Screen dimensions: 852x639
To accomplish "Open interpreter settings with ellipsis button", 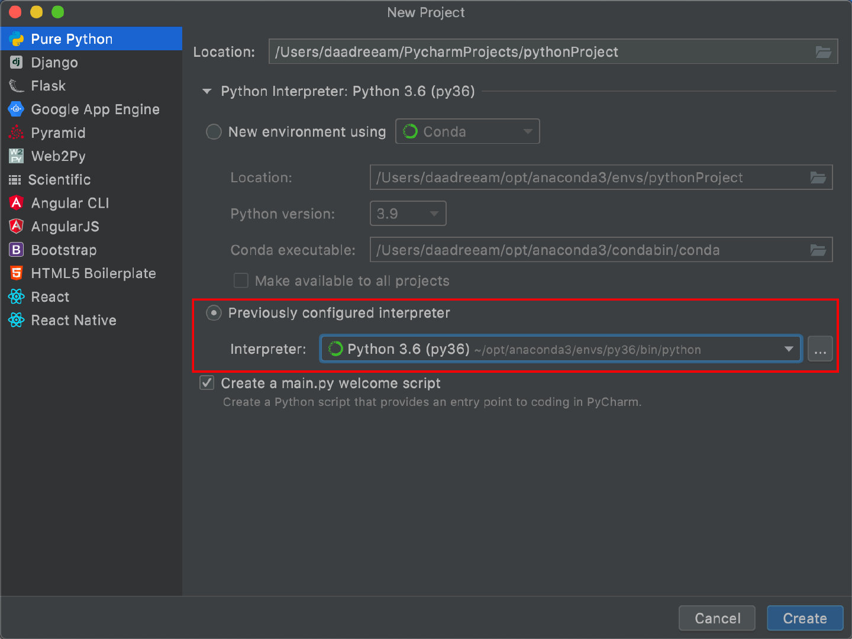I will pyautogui.click(x=820, y=349).
